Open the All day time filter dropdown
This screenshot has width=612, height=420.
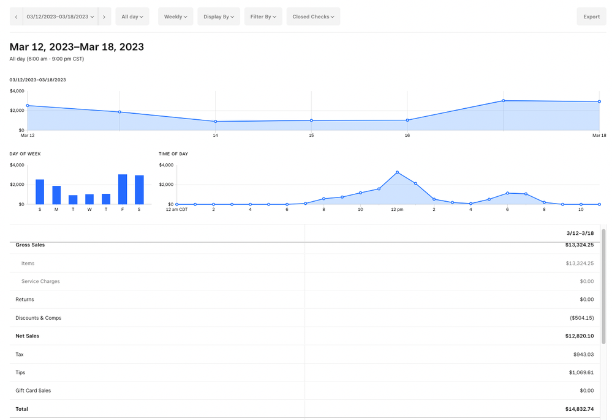point(132,17)
